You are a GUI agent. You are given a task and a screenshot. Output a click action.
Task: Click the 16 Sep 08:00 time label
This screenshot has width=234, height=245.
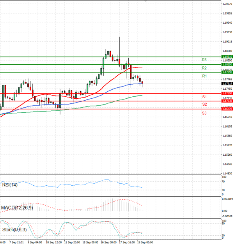click(108, 242)
